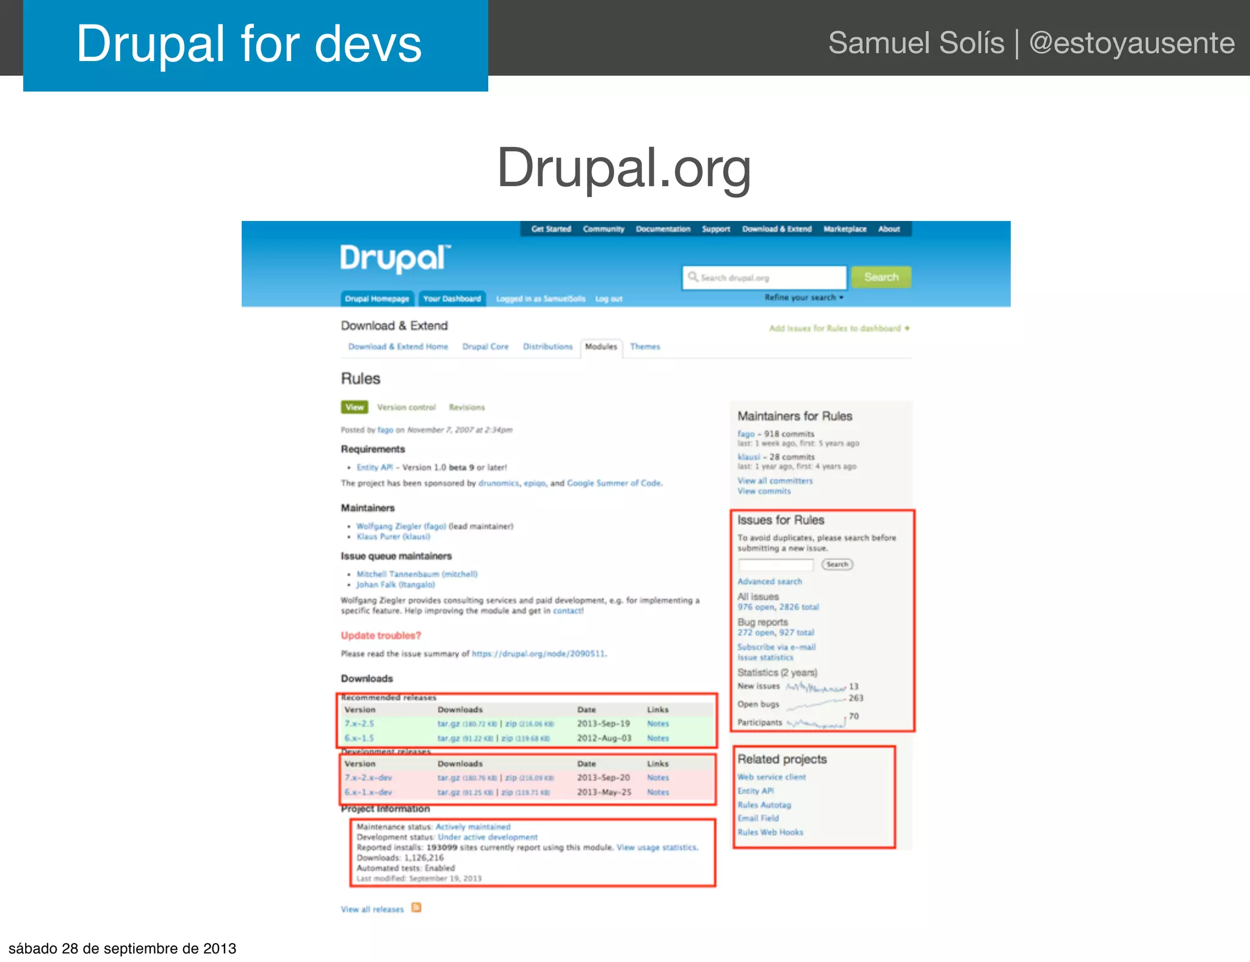Open the Wolfgang Ziegler (fago) maintainer link
Image resolution: width=1250 pixels, height=962 pixels.
point(401,526)
